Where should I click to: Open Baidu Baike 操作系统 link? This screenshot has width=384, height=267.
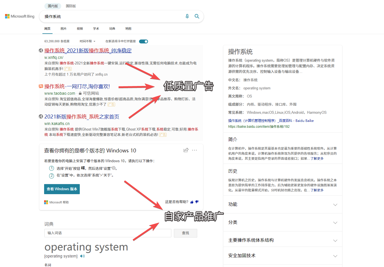(271, 121)
